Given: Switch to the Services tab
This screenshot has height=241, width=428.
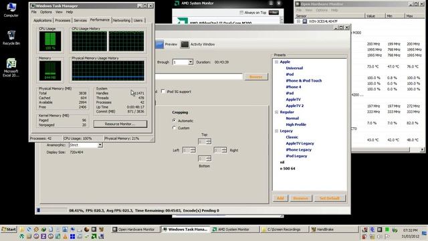Looking at the screenshot, I should click(x=80, y=21).
